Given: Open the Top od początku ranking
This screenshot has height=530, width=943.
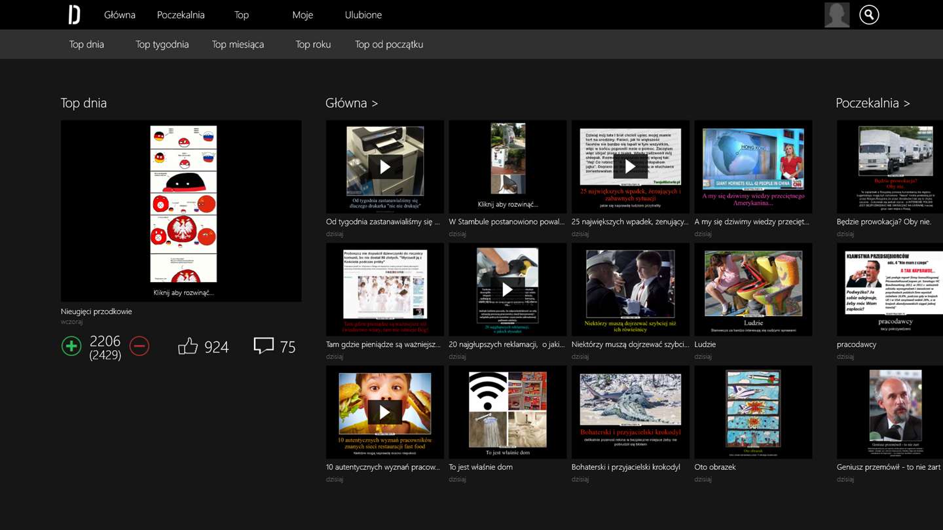Looking at the screenshot, I should click(x=388, y=44).
